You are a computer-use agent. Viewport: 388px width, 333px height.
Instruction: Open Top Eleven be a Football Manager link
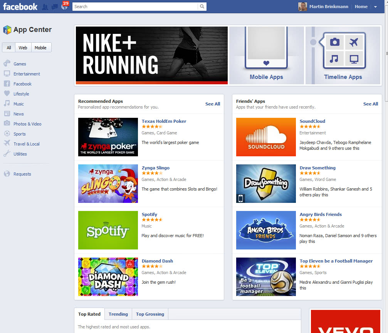click(336, 261)
